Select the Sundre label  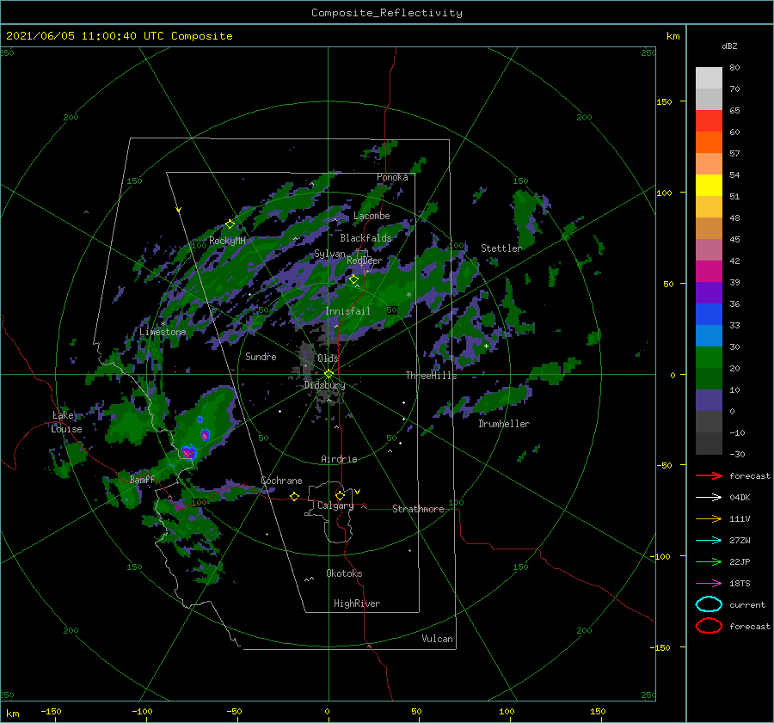[261, 356]
